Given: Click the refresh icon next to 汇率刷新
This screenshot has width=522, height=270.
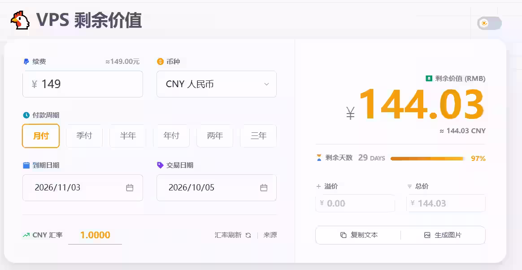Looking at the screenshot, I should tap(248, 235).
